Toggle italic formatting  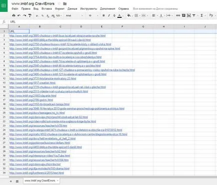(x=109, y=15)
